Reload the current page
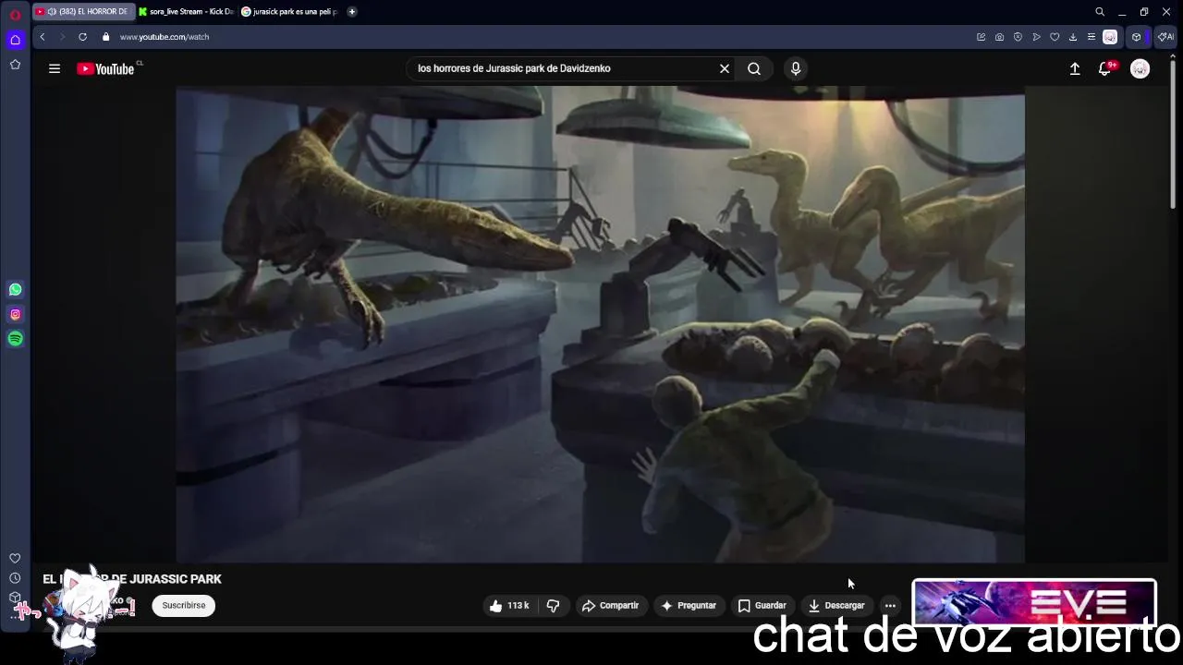The image size is (1183, 665). click(x=82, y=37)
